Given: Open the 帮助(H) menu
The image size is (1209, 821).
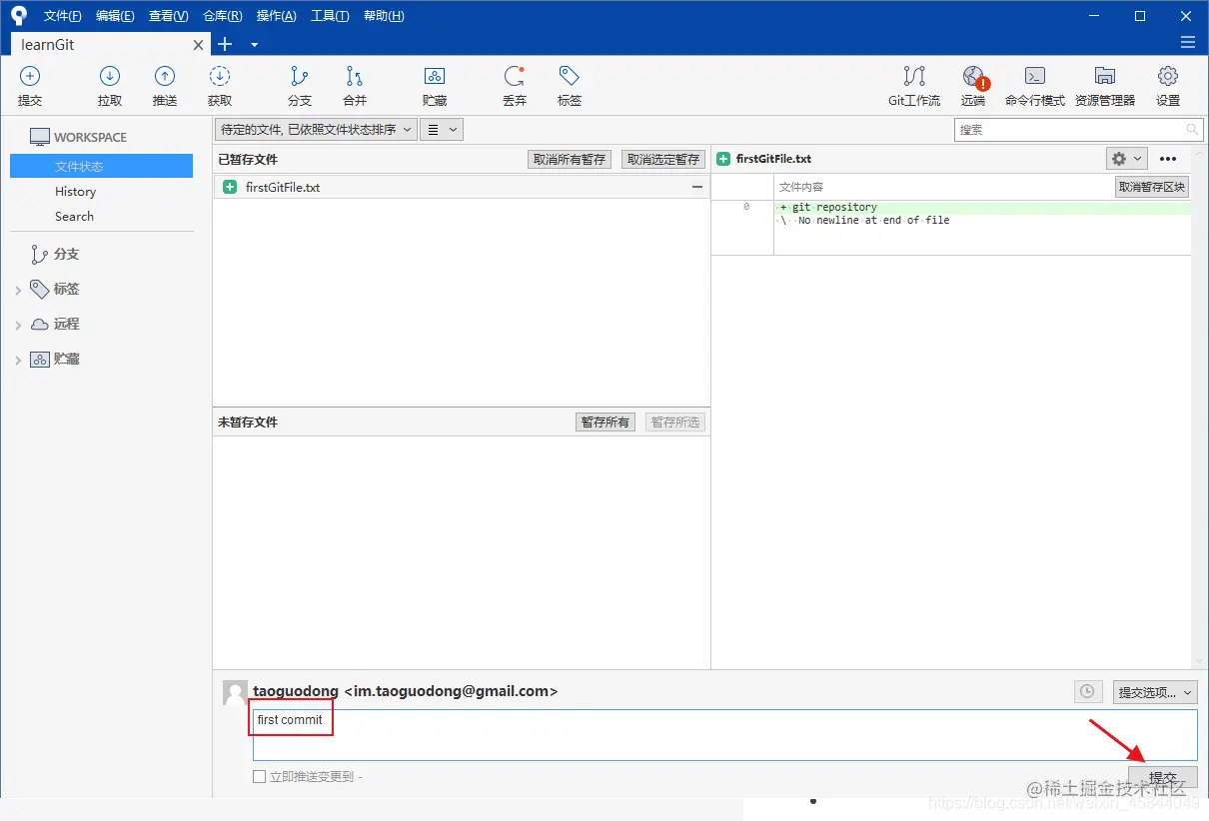Looking at the screenshot, I should click(x=384, y=16).
